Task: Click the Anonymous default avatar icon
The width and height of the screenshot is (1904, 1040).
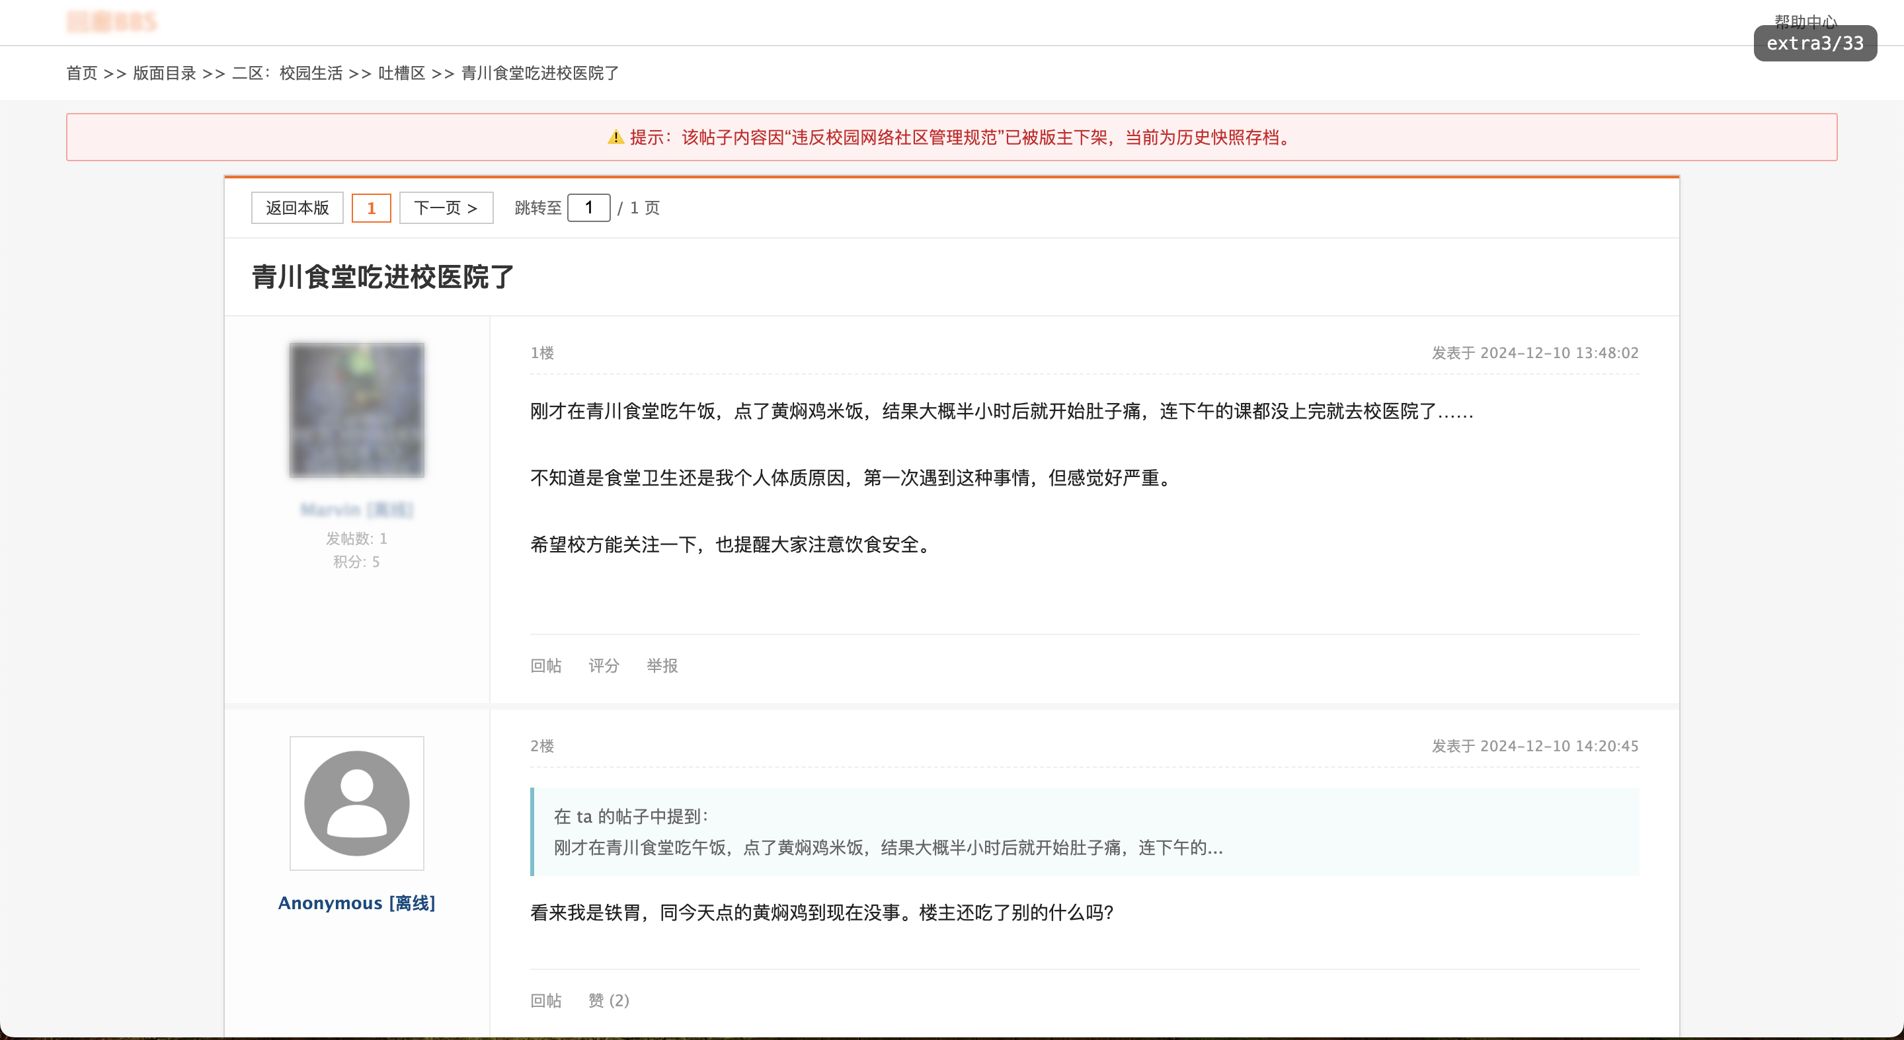Action: [356, 803]
